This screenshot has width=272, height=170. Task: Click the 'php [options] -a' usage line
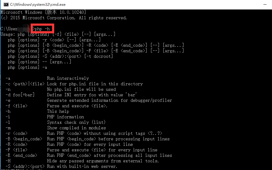click(x=27, y=68)
